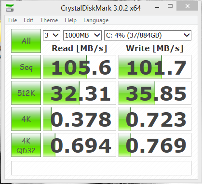This screenshot has width=202, height=184.
Task: Expand the C: drive selection dropdown
Action: click(x=148, y=35)
